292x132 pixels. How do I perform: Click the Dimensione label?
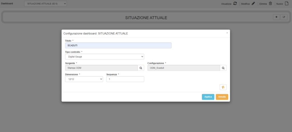click(72, 74)
